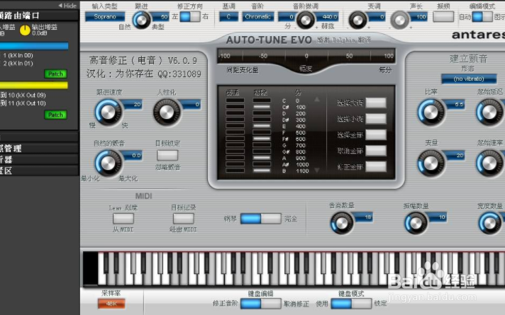
Task: Click the 变量 variation knob
Action: [431, 163]
